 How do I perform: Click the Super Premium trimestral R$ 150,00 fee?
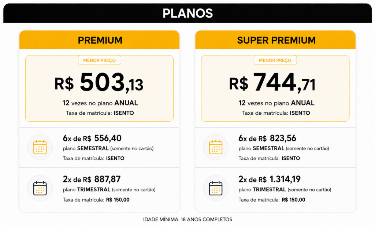coord(293,200)
